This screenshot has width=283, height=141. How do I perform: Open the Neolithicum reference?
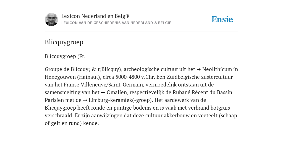tap(217, 69)
